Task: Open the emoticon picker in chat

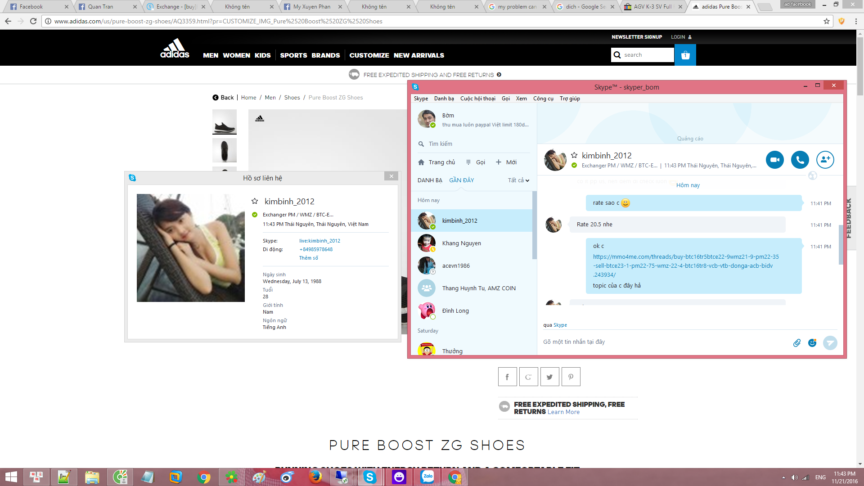Action: 812,343
